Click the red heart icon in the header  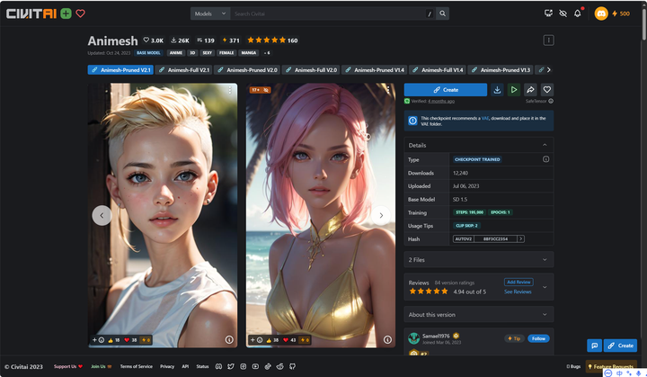pyautogui.click(x=81, y=13)
